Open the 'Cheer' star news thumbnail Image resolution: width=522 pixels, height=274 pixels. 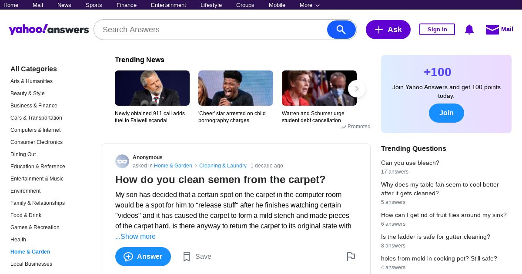pos(236,88)
